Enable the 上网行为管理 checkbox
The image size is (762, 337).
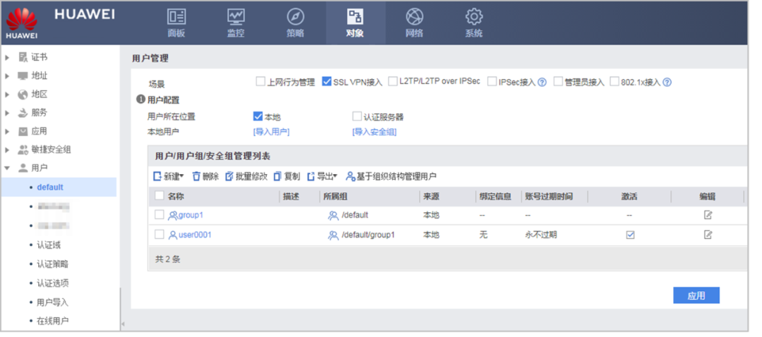pyautogui.click(x=260, y=82)
